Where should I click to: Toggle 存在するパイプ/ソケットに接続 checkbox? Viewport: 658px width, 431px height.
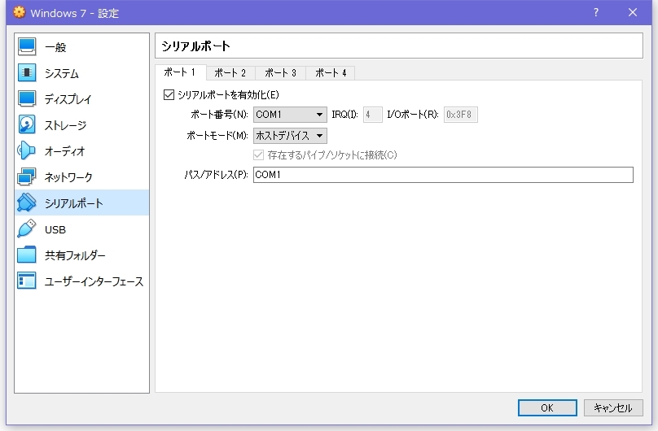pyautogui.click(x=260, y=155)
